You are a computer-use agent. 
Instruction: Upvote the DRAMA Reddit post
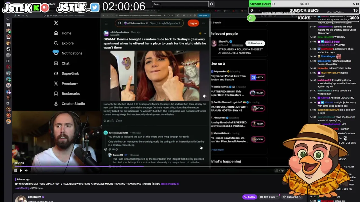tap(105, 121)
